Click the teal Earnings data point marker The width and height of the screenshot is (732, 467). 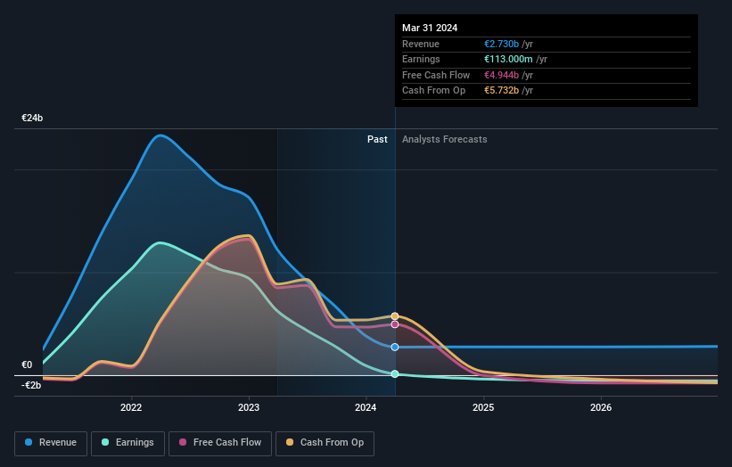coord(395,373)
